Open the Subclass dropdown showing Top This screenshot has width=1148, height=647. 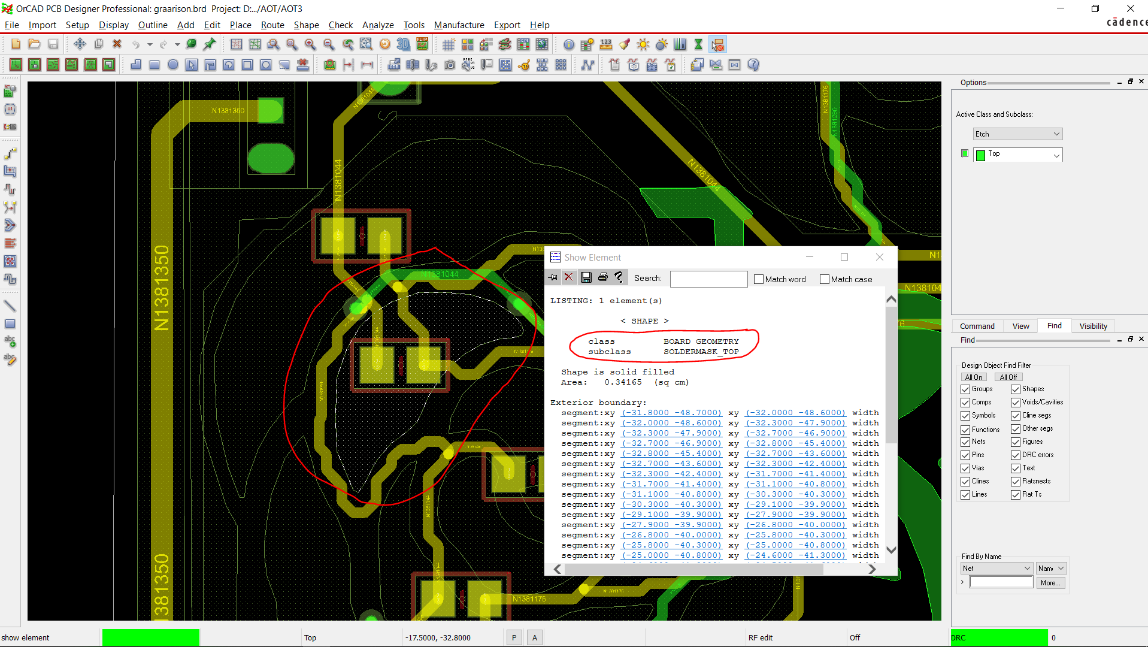pos(1017,155)
